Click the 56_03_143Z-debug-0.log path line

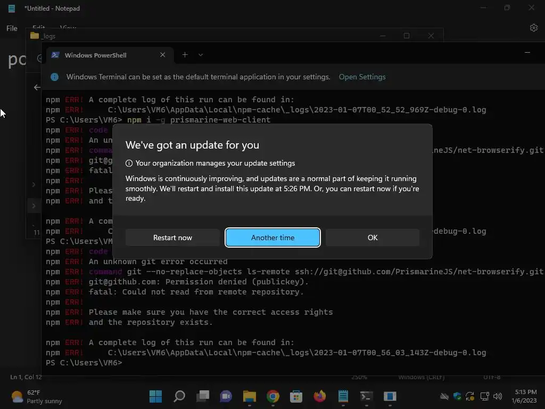pyautogui.click(x=266, y=353)
